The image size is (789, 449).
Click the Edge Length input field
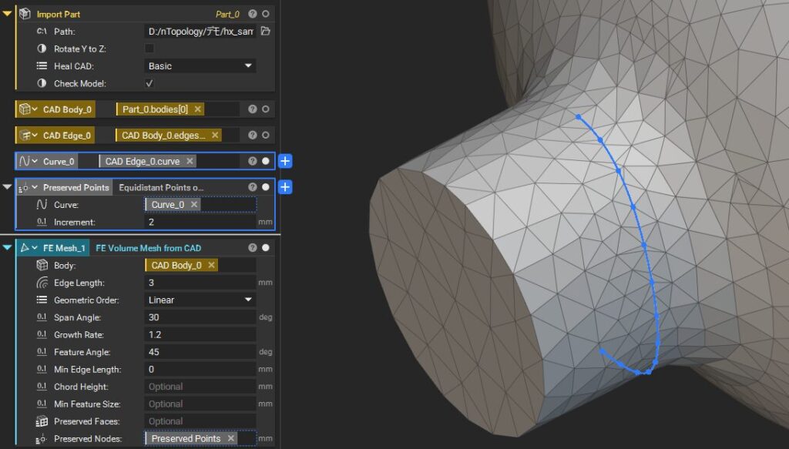(200, 283)
